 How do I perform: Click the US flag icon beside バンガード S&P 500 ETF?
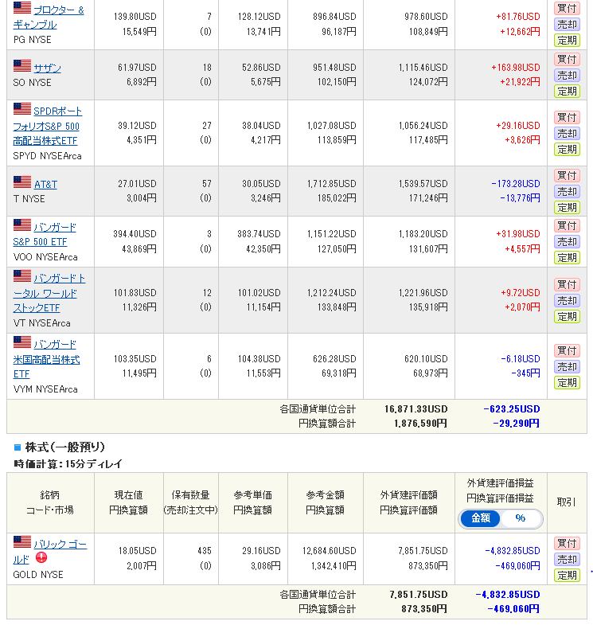click(x=22, y=225)
